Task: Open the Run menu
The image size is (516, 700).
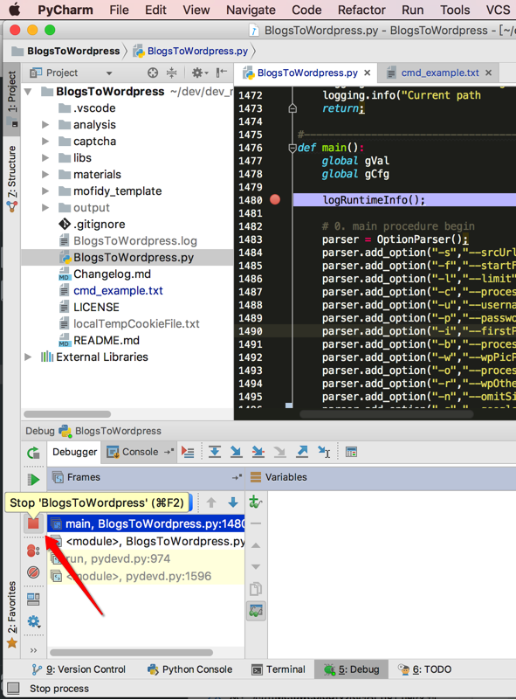Action: [x=412, y=10]
